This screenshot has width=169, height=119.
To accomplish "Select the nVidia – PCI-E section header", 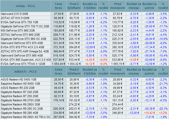I will tap(25, 6).
